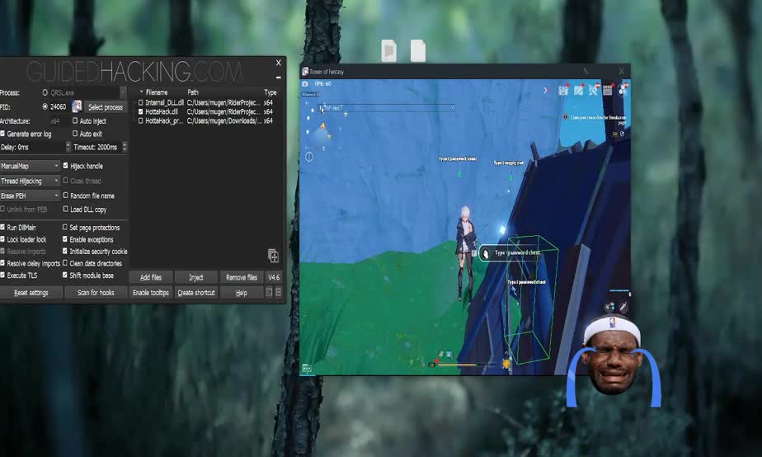Open the in-game chat icon
Viewport: 762px width, 457px height.
tap(307, 370)
